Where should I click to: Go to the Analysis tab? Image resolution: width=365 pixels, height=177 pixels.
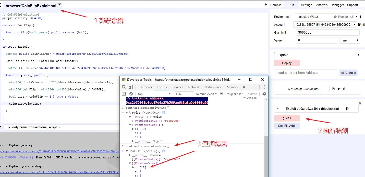click(322, 5)
